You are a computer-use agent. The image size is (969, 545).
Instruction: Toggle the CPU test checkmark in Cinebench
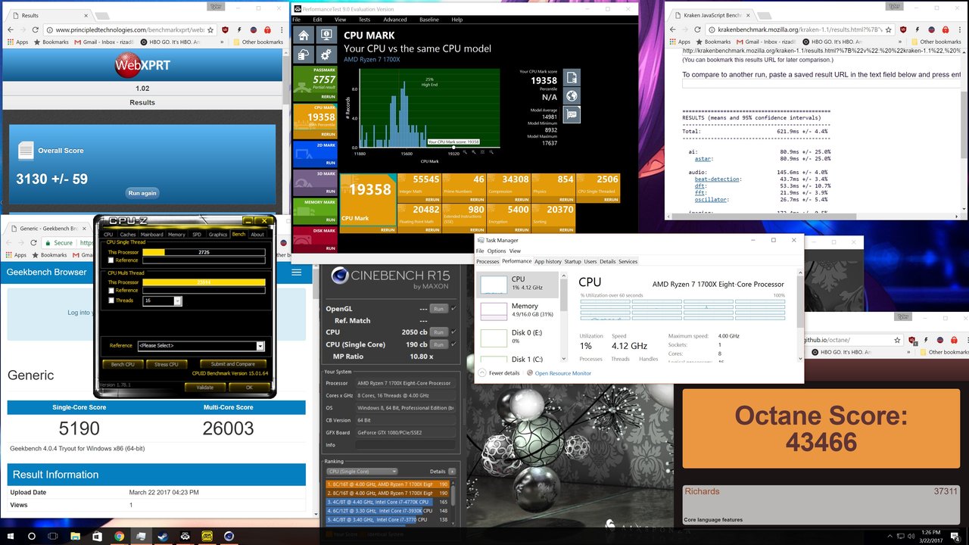pos(453,332)
